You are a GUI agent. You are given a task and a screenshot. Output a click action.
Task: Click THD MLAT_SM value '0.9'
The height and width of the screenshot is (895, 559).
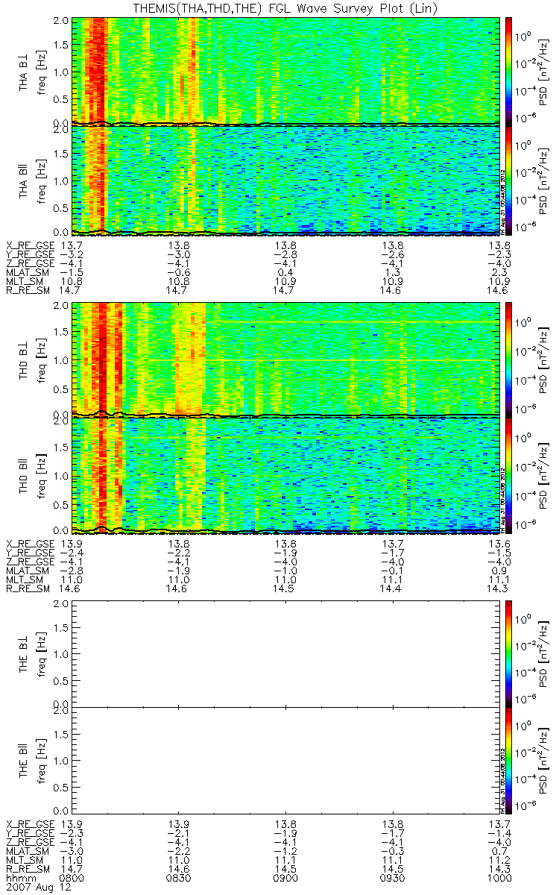click(499, 571)
